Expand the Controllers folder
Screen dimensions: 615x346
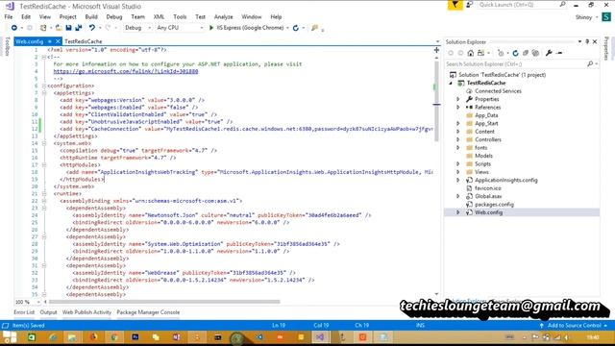pyautogui.click(x=457, y=139)
